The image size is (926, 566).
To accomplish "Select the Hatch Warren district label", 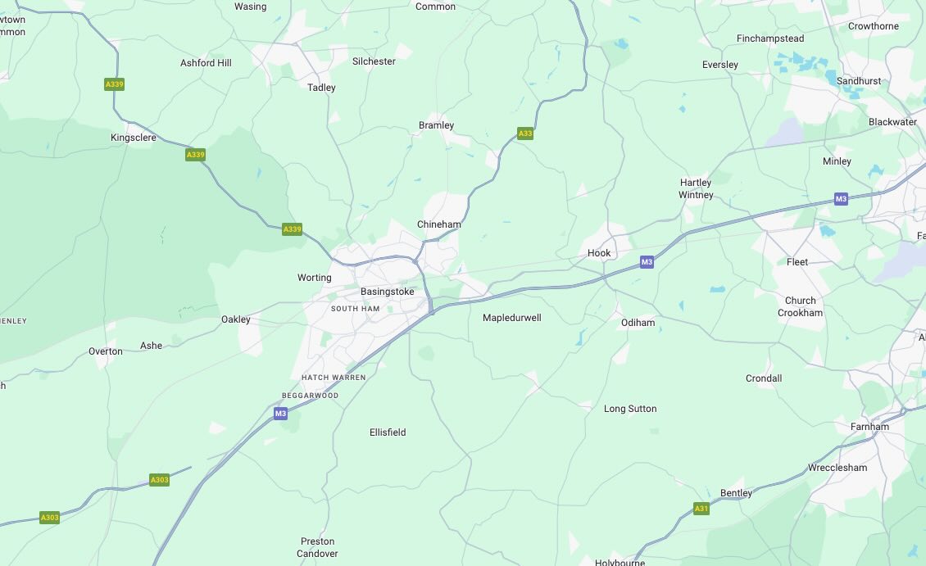I will tap(334, 378).
